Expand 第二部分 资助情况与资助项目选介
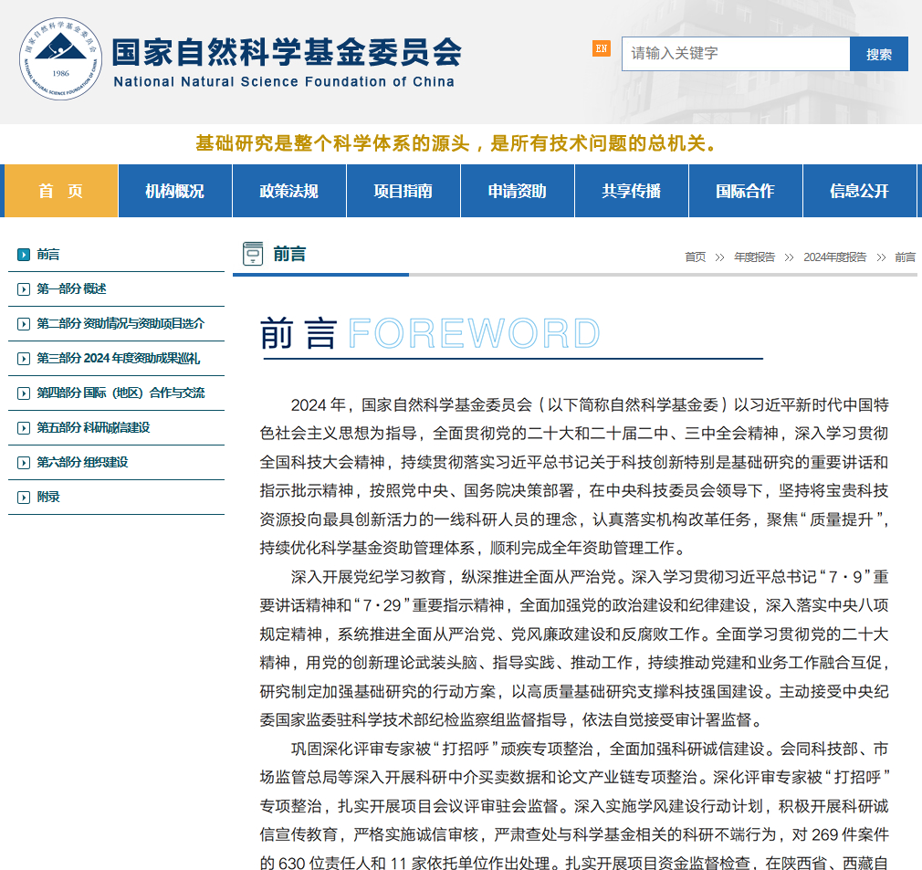 click(121, 323)
